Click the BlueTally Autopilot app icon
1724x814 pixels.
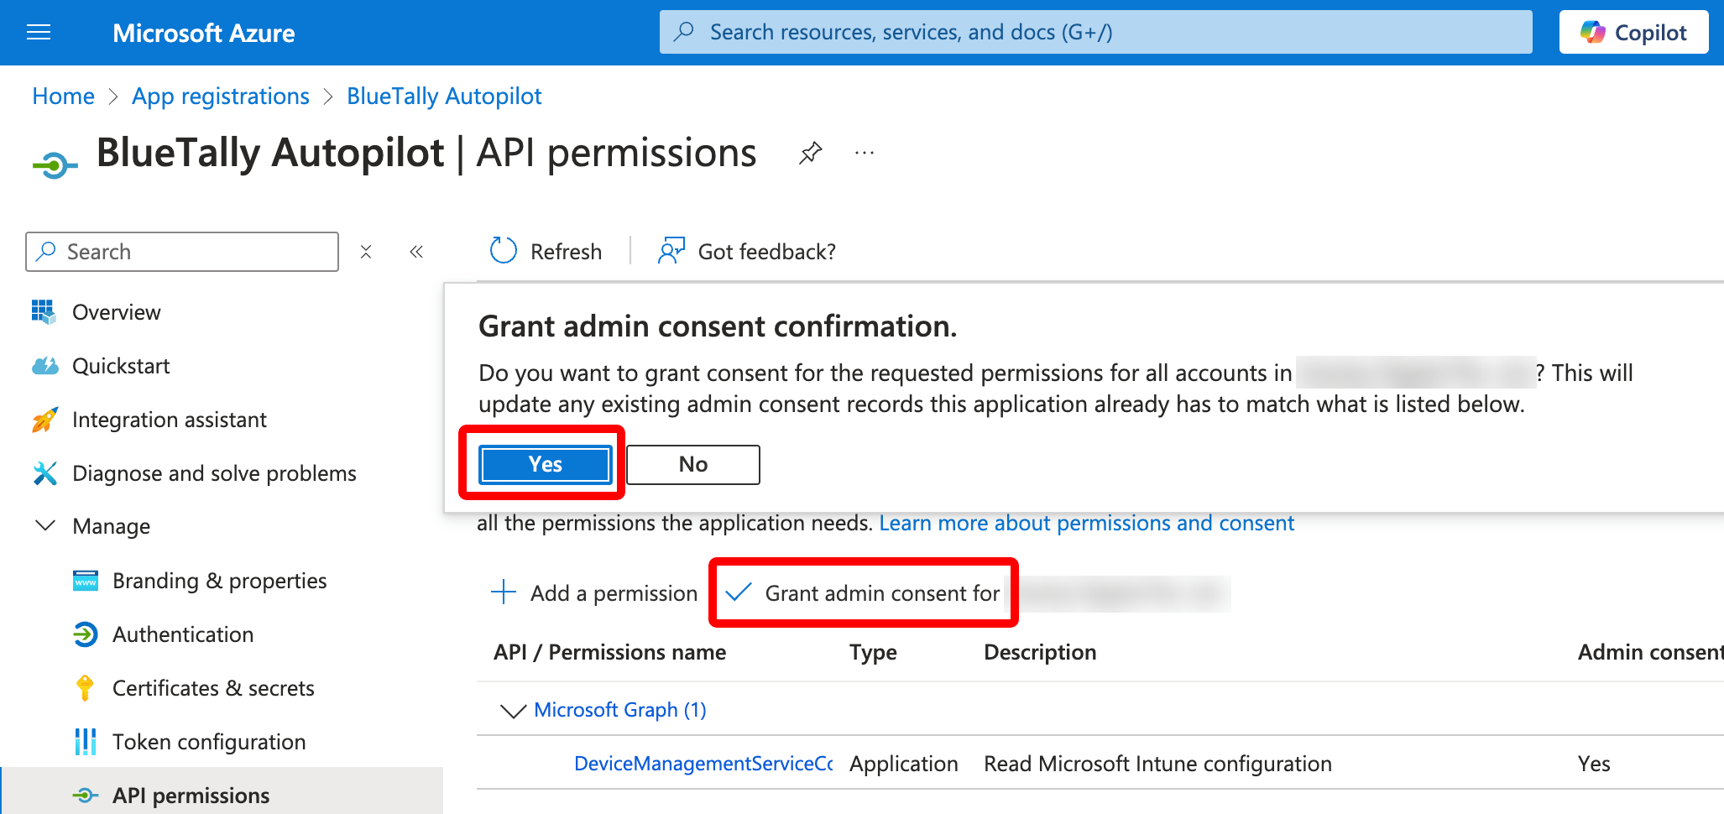tap(55, 164)
